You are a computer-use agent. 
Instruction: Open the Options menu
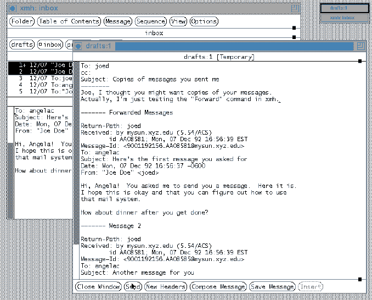coord(204,21)
